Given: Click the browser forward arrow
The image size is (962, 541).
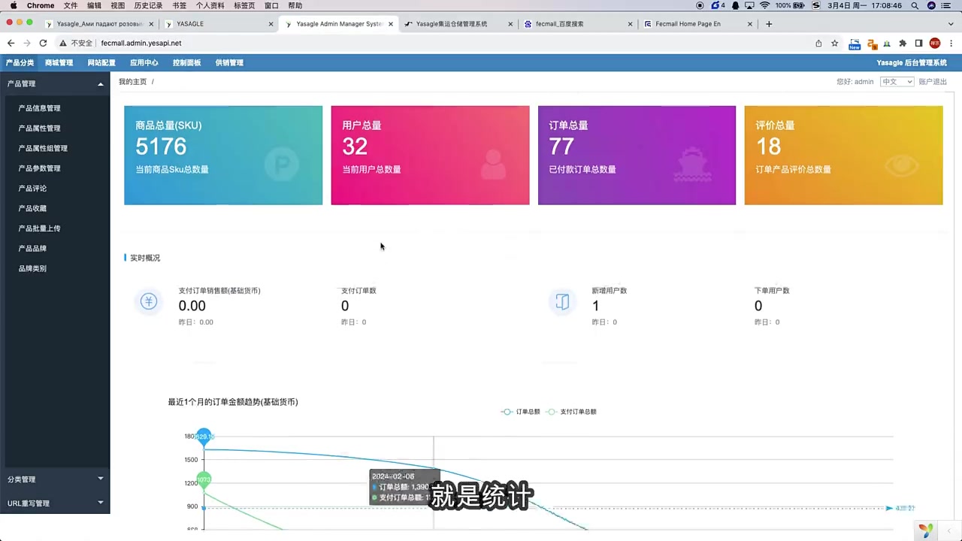Looking at the screenshot, I should pos(27,44).
